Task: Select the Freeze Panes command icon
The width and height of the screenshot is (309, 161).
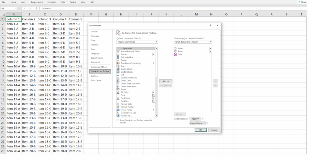Action: (x=118, y=110)
